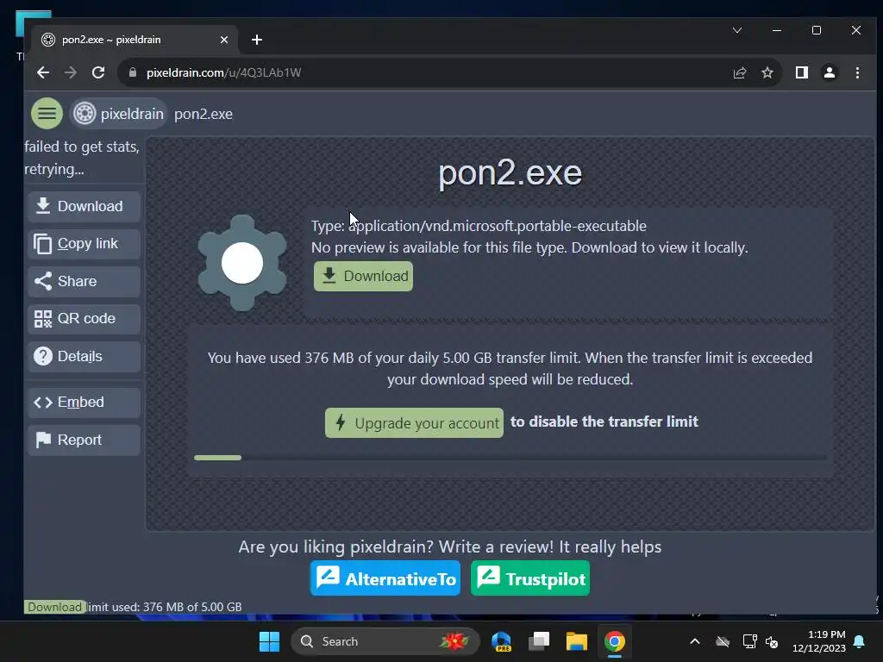Open the Embed code panel

[x=84, y=402]
